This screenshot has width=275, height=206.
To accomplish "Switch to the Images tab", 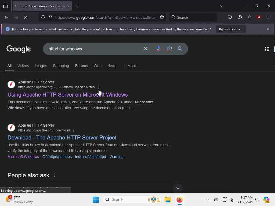I will [41, 66].
